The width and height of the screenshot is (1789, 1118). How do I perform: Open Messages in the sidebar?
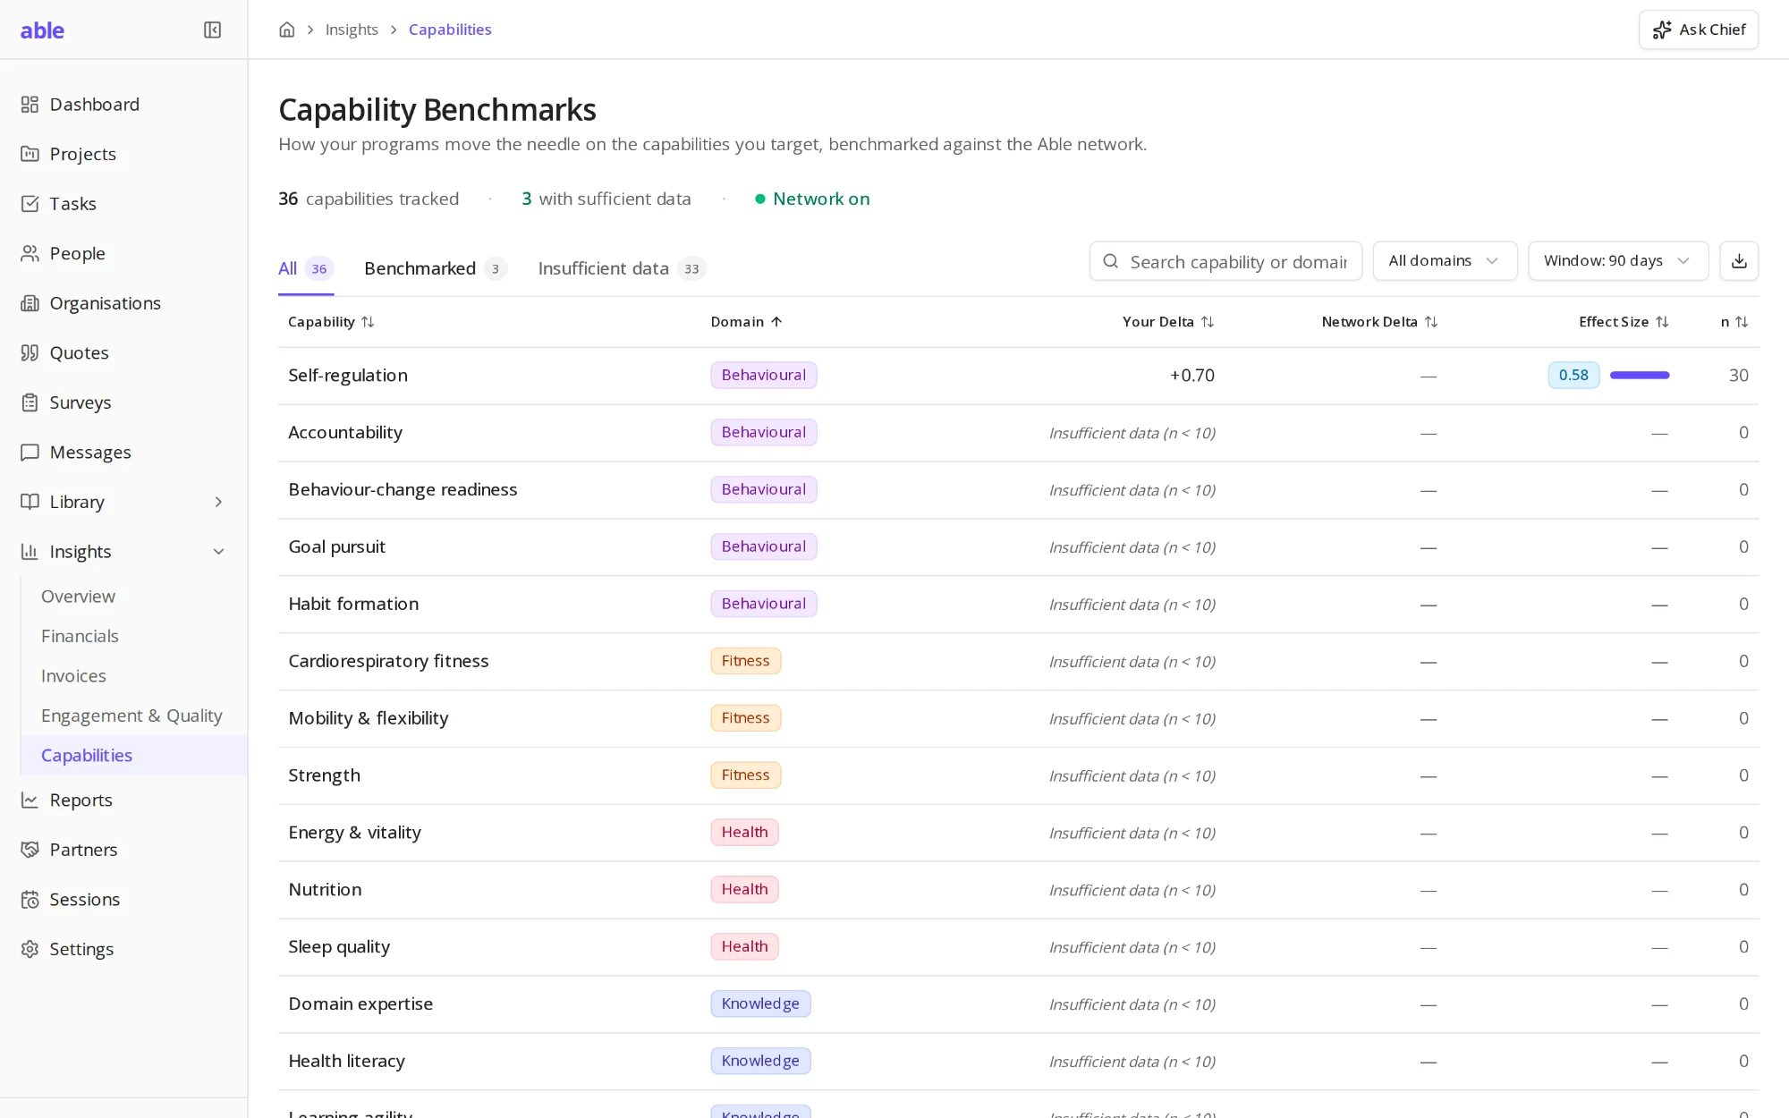[124, 452]
